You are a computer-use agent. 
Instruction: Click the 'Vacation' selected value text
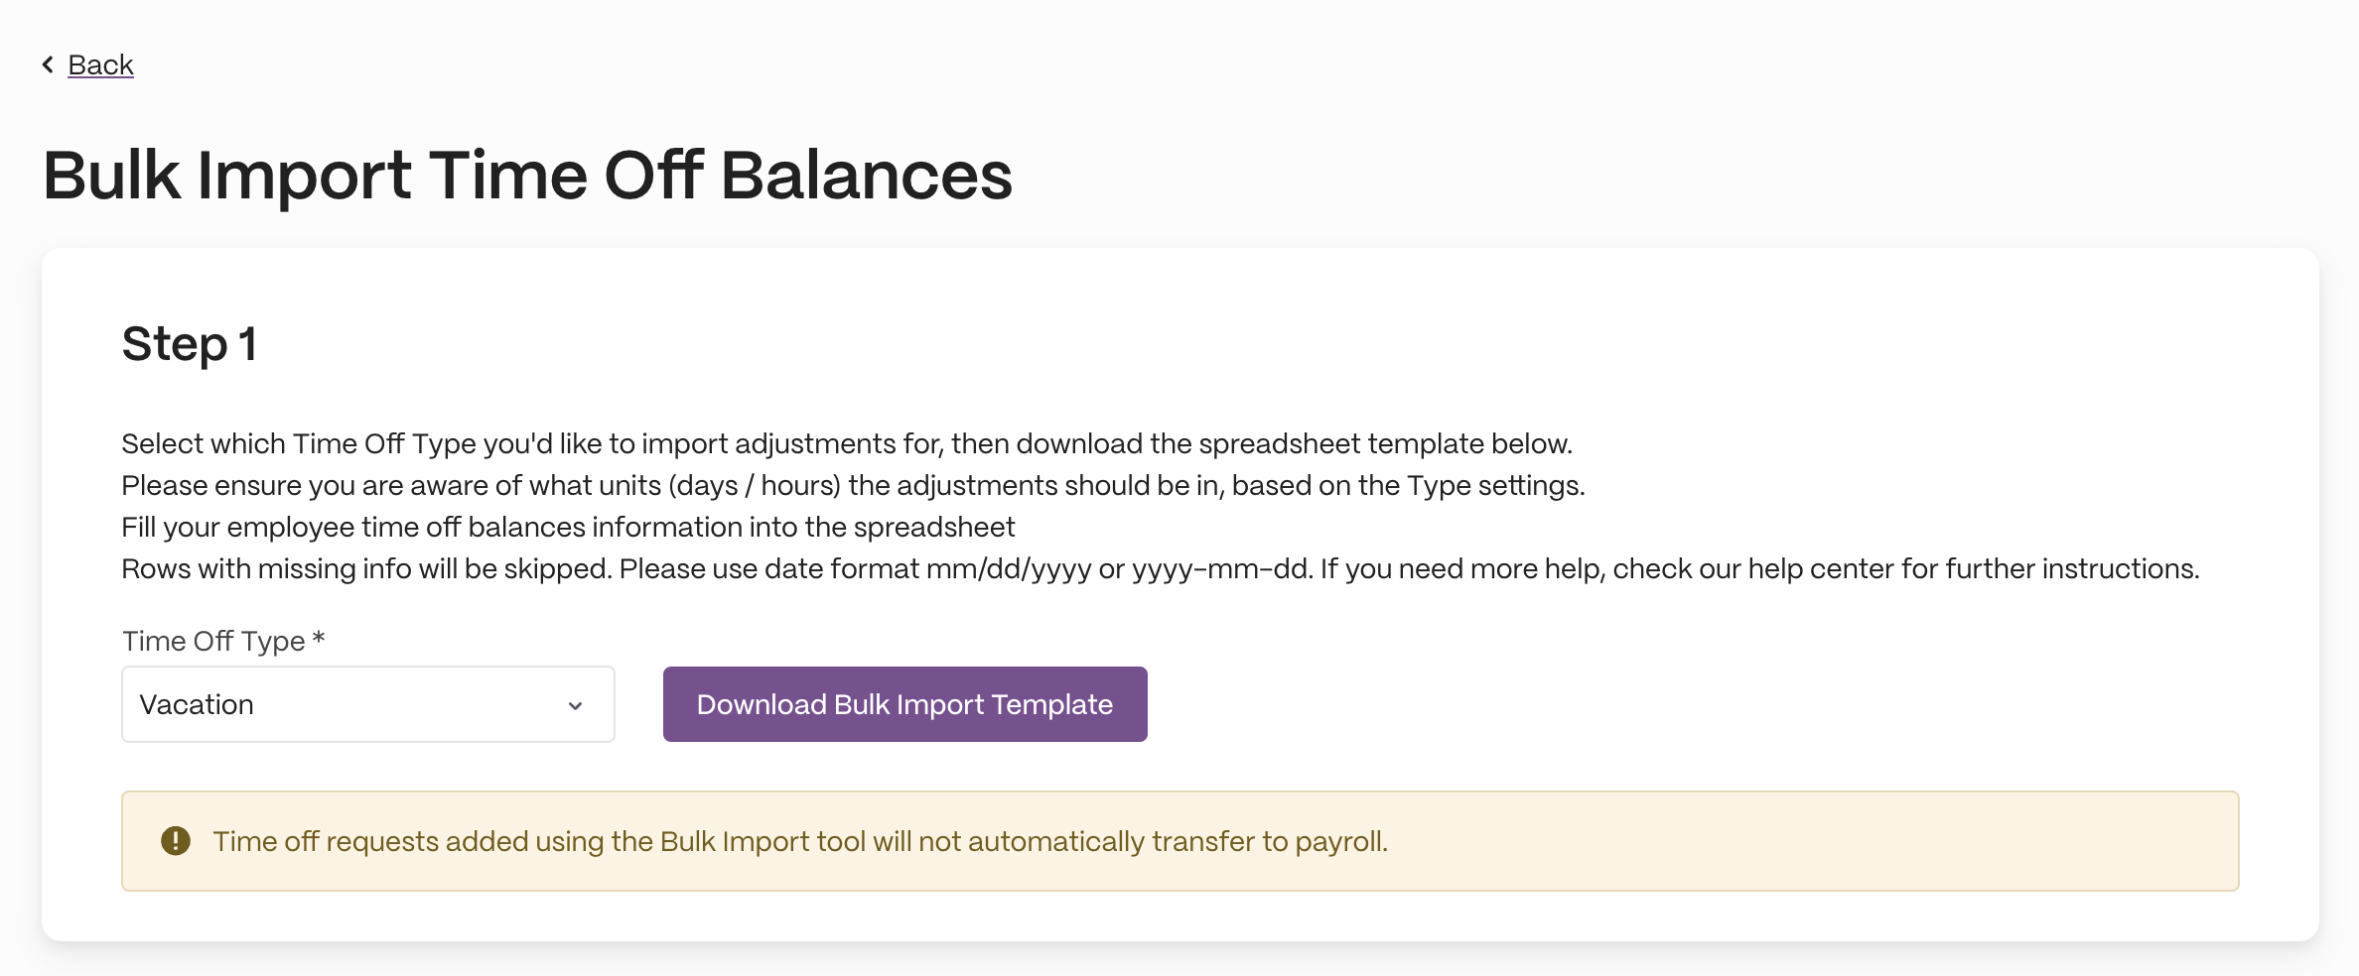(197, 704)
